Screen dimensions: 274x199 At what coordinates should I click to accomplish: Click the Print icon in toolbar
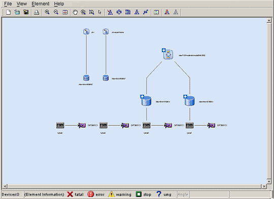(37, 12)
